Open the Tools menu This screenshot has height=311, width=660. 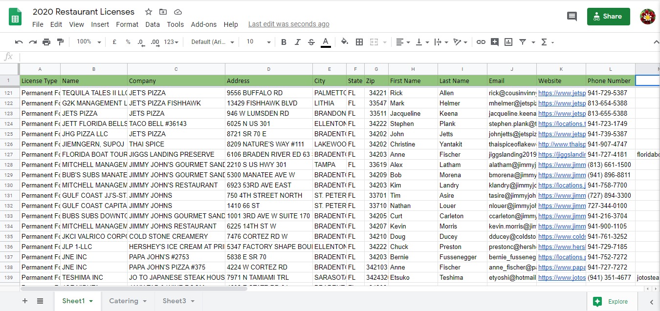176,24
